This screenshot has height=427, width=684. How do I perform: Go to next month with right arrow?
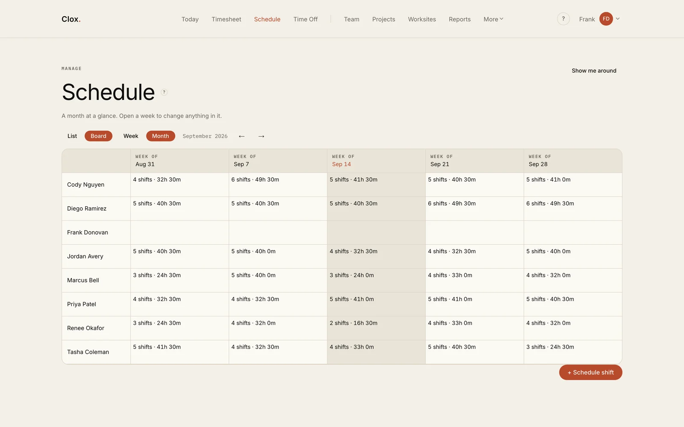(261, 136)
